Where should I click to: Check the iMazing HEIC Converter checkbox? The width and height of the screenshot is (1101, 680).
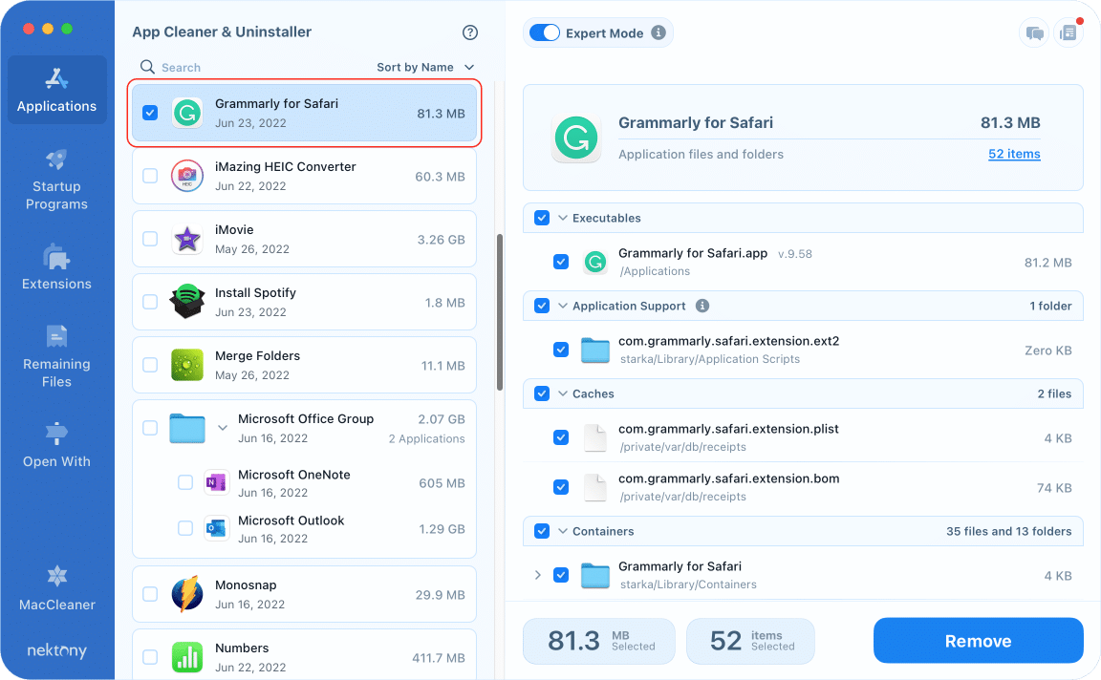point(150,176)
